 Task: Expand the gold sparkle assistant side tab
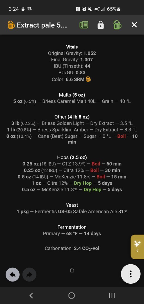pyautogui.click(x=138, y=247)
